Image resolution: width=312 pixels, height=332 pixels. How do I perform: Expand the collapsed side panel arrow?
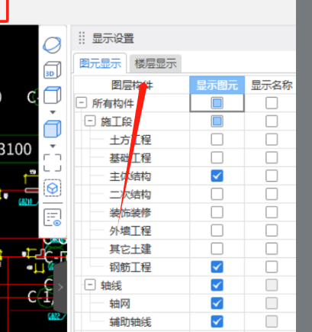60,287
